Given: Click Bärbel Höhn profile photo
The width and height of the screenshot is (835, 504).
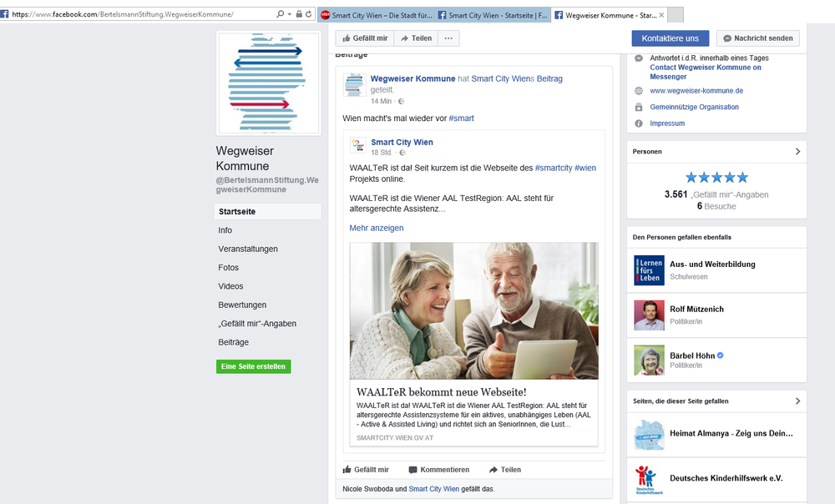Looking at the screenshot, I should [x=649, y=360].
